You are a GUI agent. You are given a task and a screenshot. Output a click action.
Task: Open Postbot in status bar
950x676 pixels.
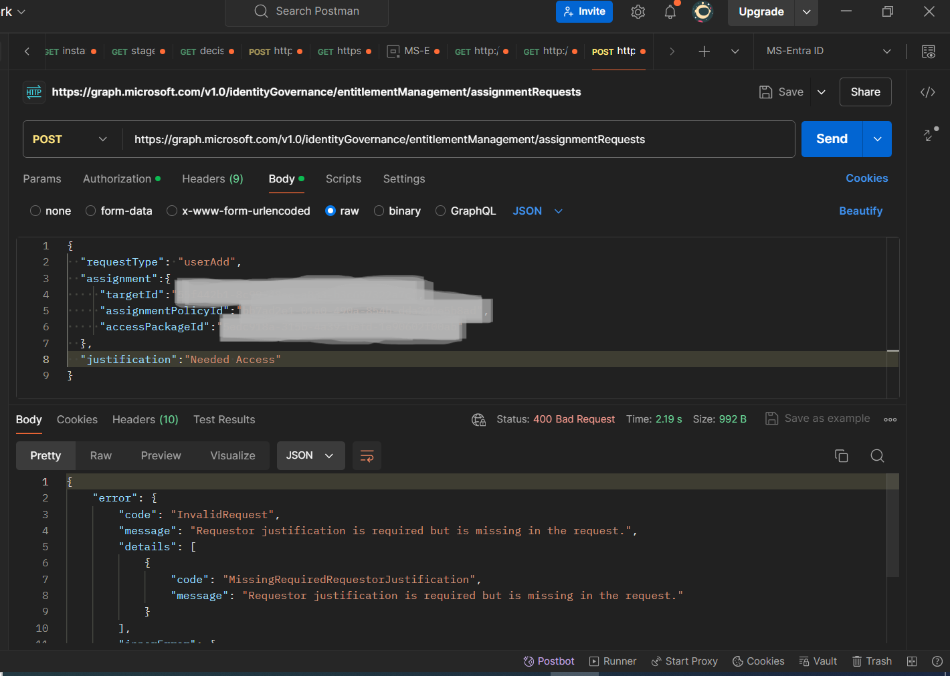[x=549, y=661]
